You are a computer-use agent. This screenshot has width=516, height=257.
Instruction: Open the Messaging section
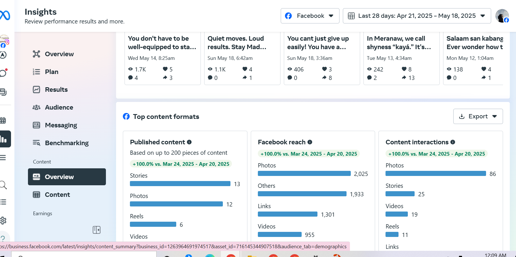tap(61, 125)
